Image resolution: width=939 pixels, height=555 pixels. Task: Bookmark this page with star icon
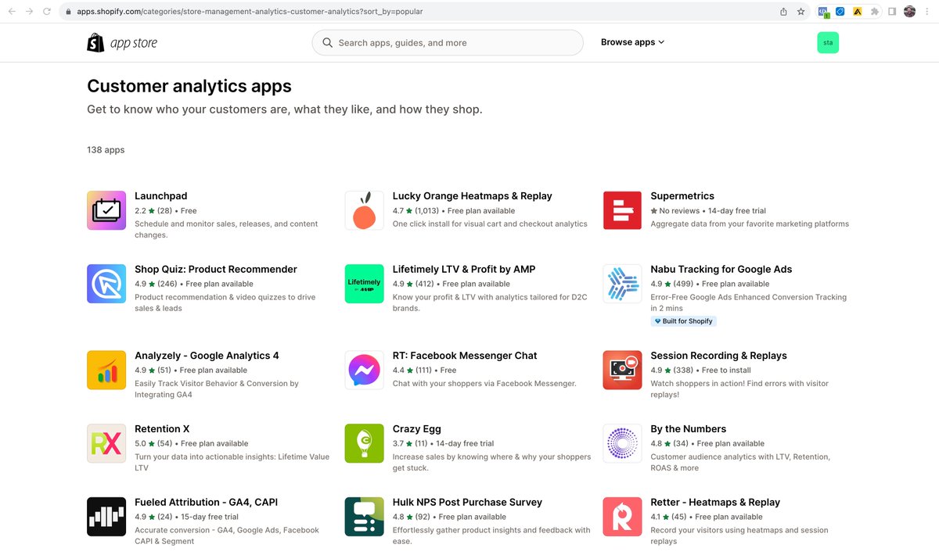click(800, 12)
